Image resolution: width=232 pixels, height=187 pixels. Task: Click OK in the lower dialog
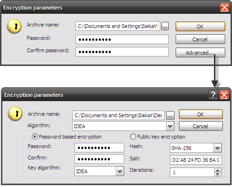click(x=201, y=114)
